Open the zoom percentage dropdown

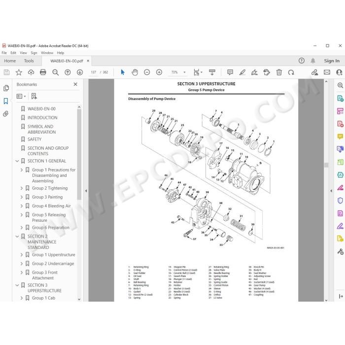184,72
